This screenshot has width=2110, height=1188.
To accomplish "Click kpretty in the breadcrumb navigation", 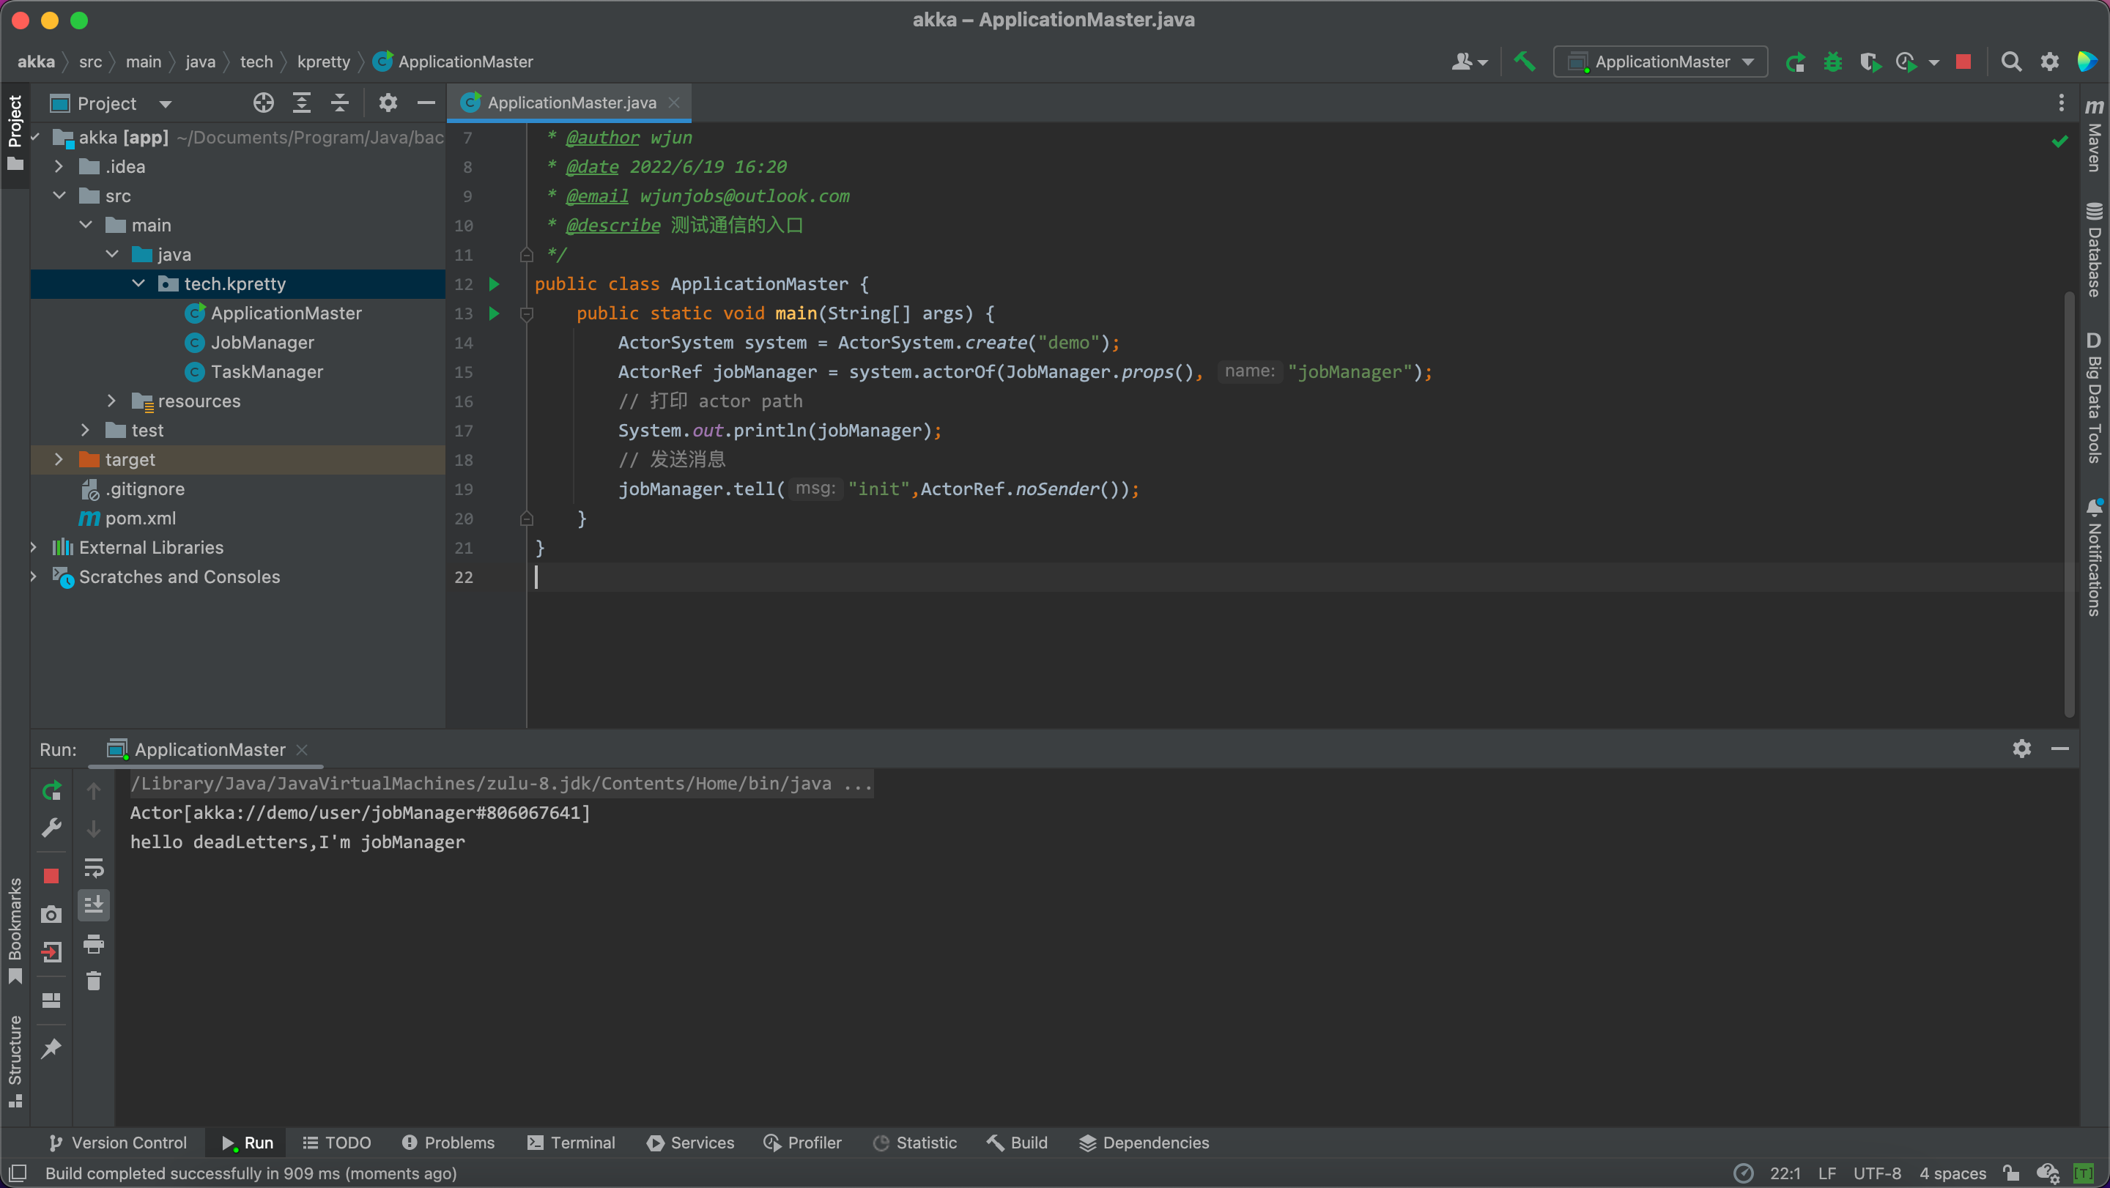I will 324,62.
